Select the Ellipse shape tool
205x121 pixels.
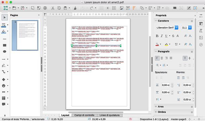pyautogui.click(x=5, y=51)
